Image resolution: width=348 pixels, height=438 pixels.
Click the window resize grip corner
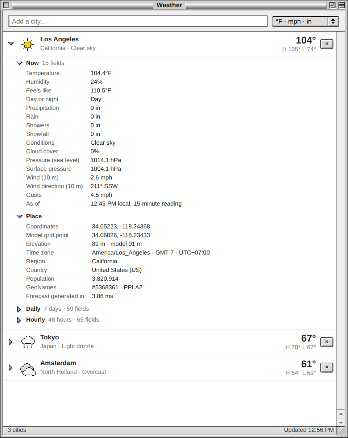(x=341, y=431)
